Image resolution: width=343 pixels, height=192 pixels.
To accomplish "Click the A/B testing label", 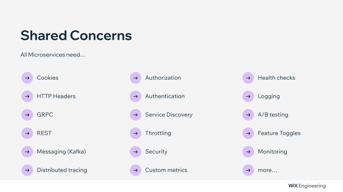I will [273, 115].
